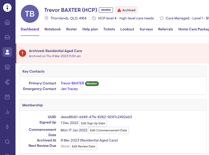The image size is (209, 155).
Task: Click the search magnifier icon in sidebar
Action: (7, 141)
